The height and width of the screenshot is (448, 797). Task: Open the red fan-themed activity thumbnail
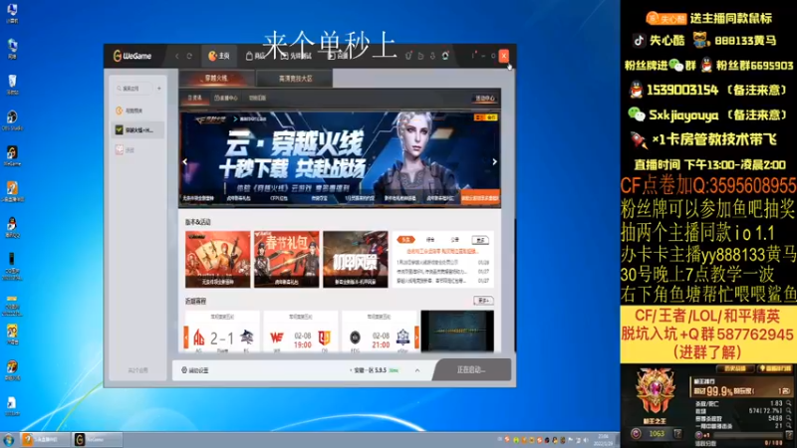pos(218,259)
